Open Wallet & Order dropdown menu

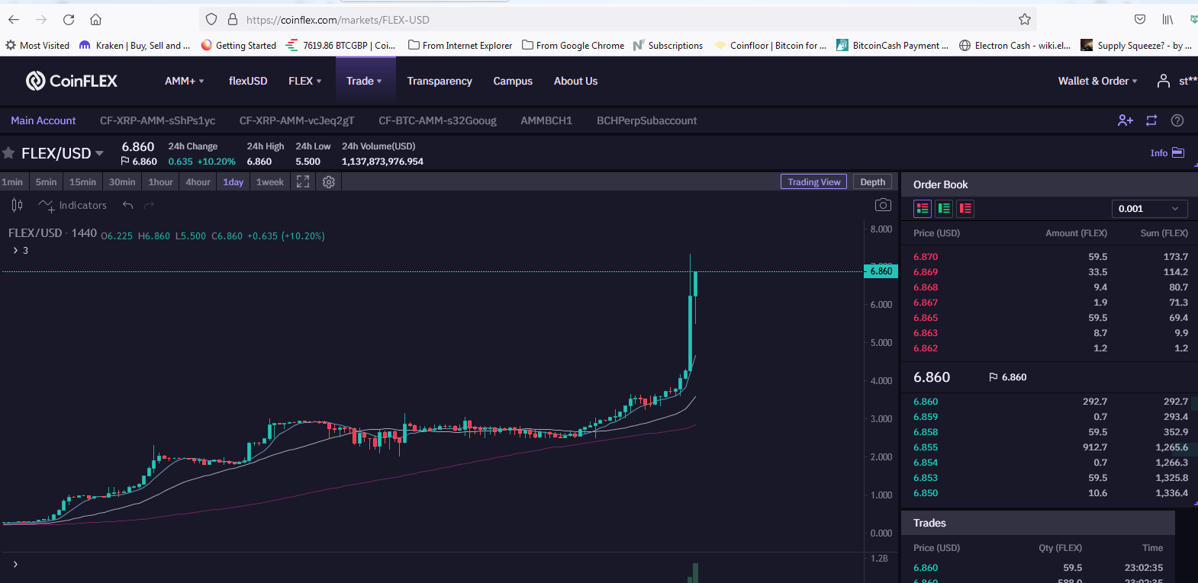[x=1097, y=81]
